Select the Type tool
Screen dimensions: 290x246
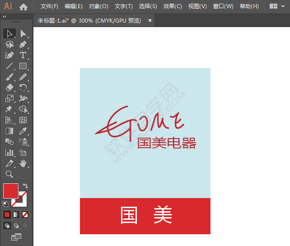click(x=23, y=55)
